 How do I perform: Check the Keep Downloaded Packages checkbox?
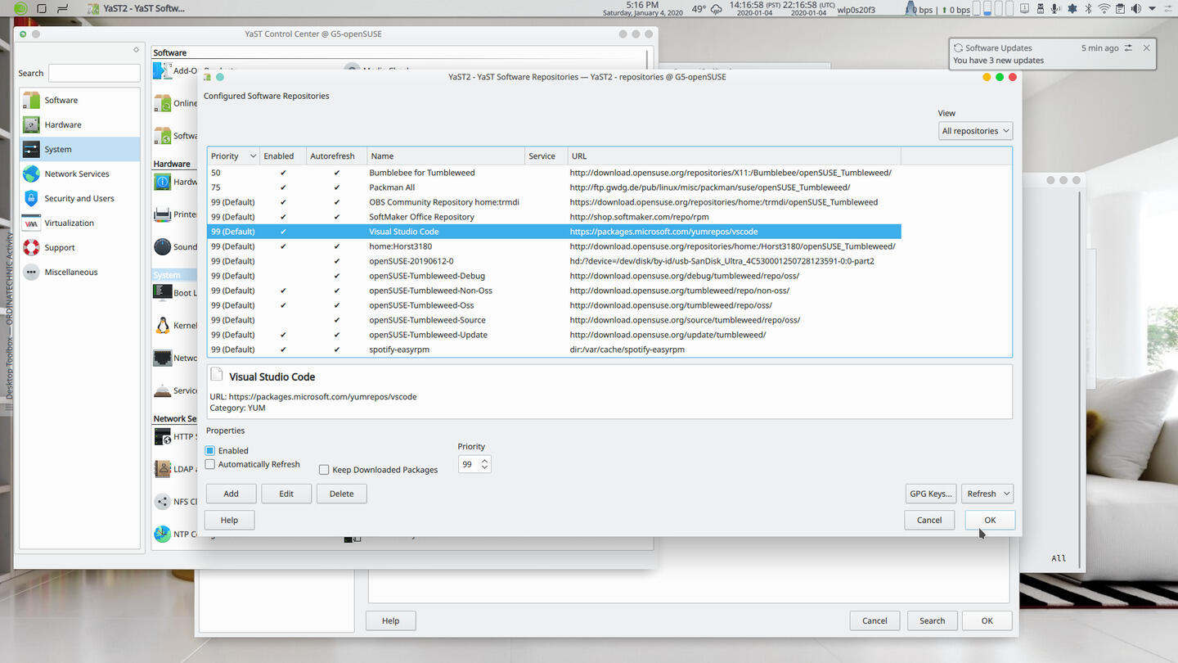pyautogui.click(x=324, y=470)
